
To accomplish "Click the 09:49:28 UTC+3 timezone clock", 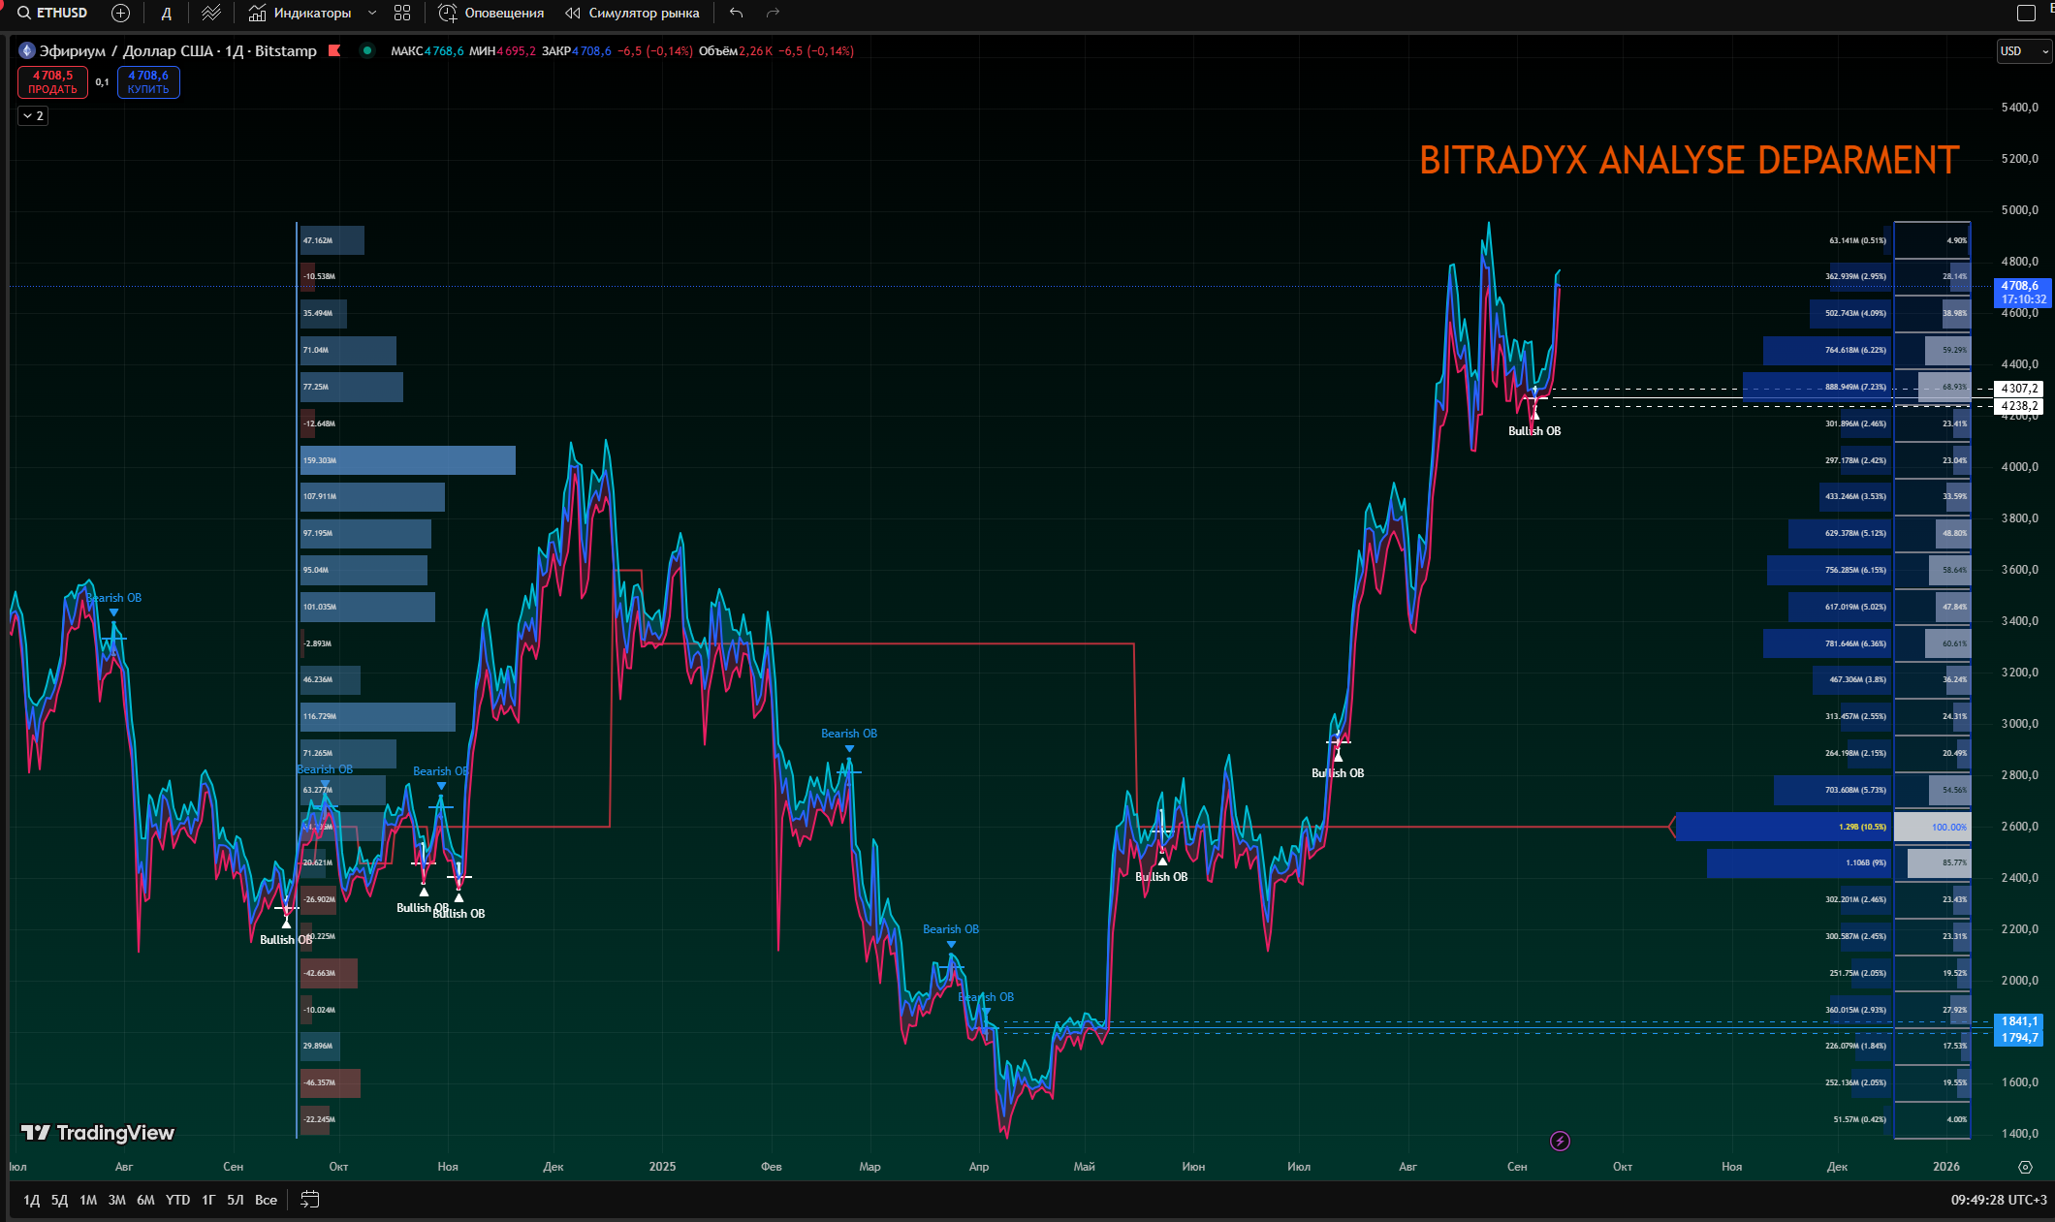I will point(1999,1200).
